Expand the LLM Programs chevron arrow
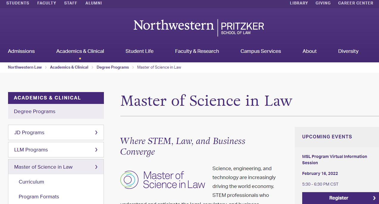The image size is (379, 204). click(96, 150)
